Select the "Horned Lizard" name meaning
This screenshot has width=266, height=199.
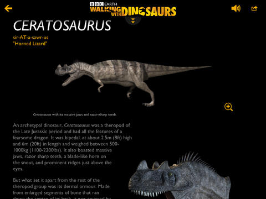[30, 44]
